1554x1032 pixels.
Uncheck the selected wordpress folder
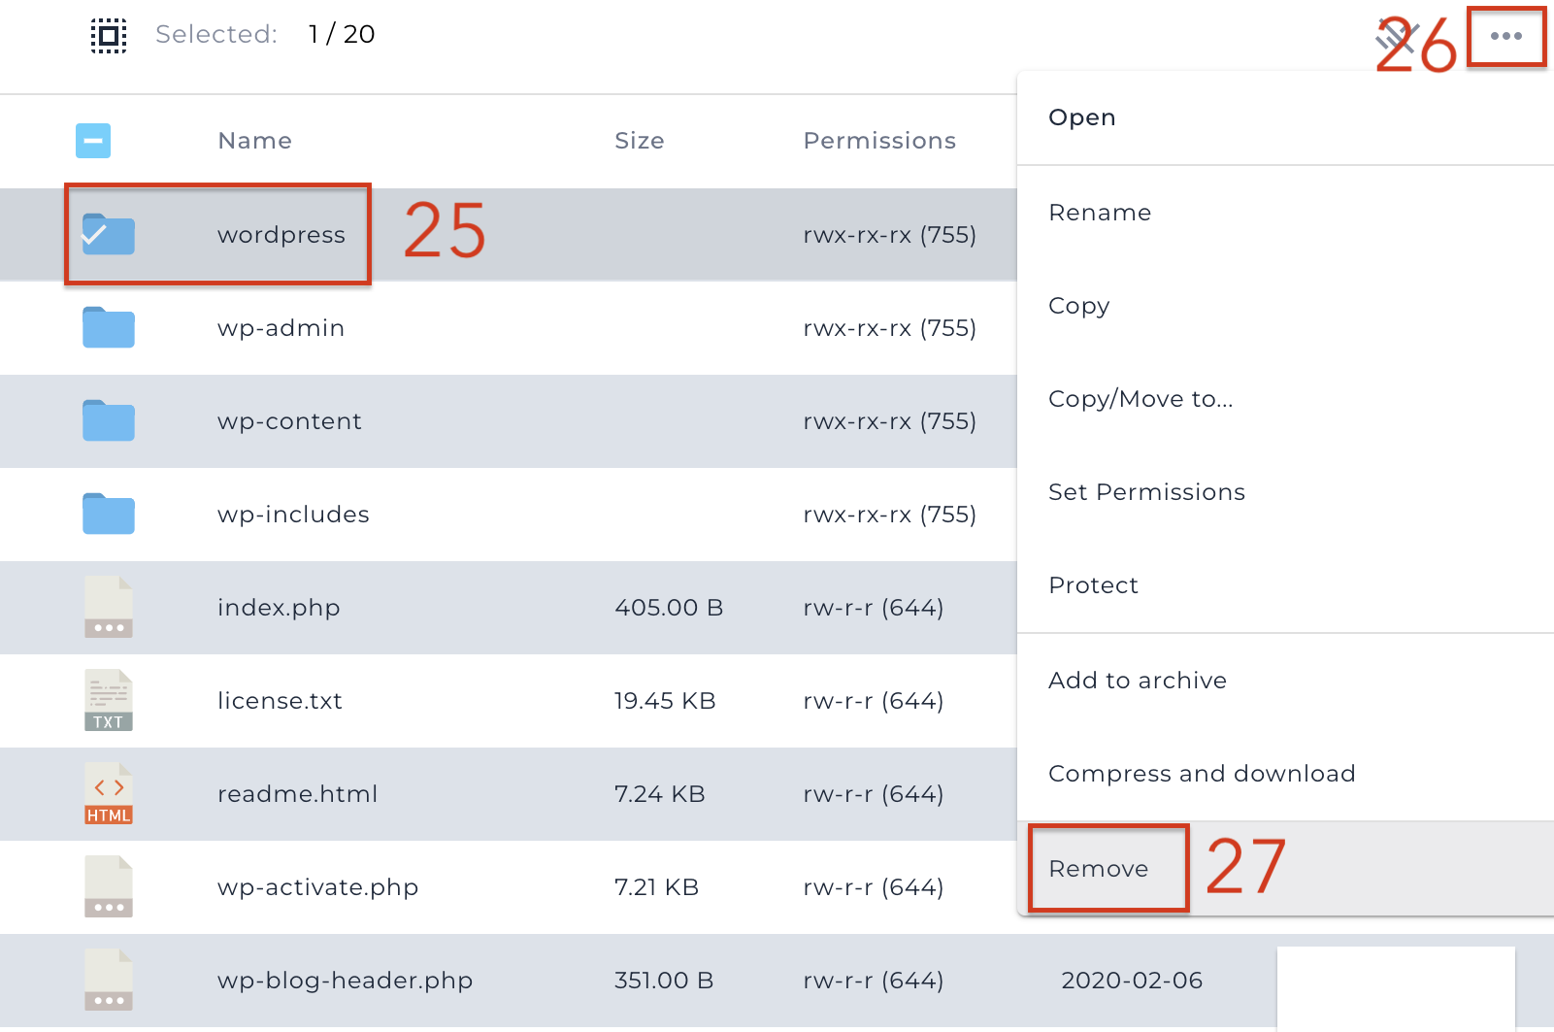click(x=108, y=234)
